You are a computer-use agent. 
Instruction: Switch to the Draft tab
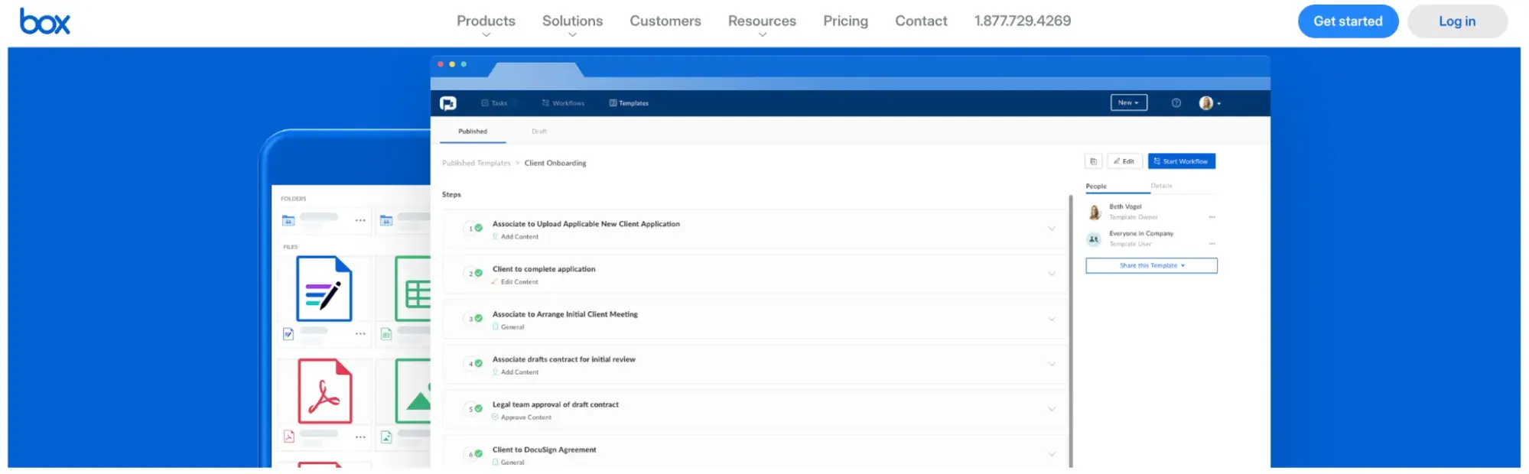coord(539,131)
